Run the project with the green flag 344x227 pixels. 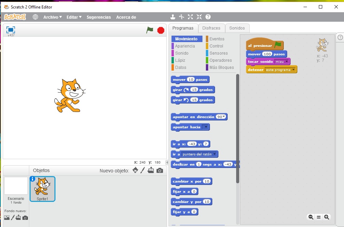(149, 30)
